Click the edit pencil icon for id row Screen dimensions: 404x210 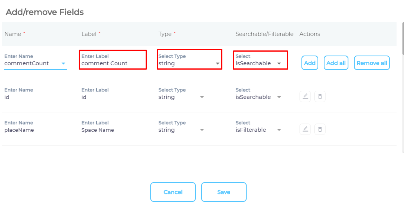click(x=305, y=97)
